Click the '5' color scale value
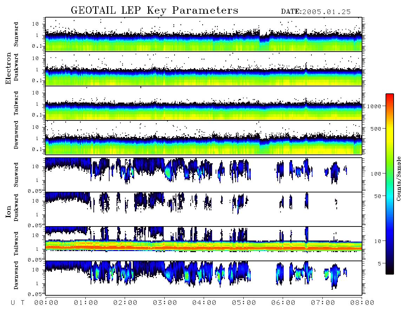The width and height of the screenshot is (401, 309). [x=379, y=264]
